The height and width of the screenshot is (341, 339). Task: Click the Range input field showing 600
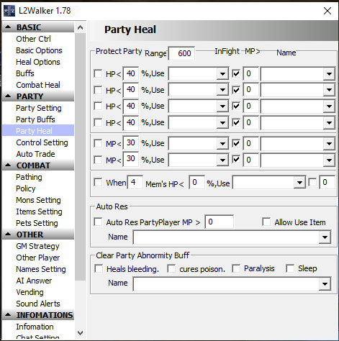tap(181, 53)
